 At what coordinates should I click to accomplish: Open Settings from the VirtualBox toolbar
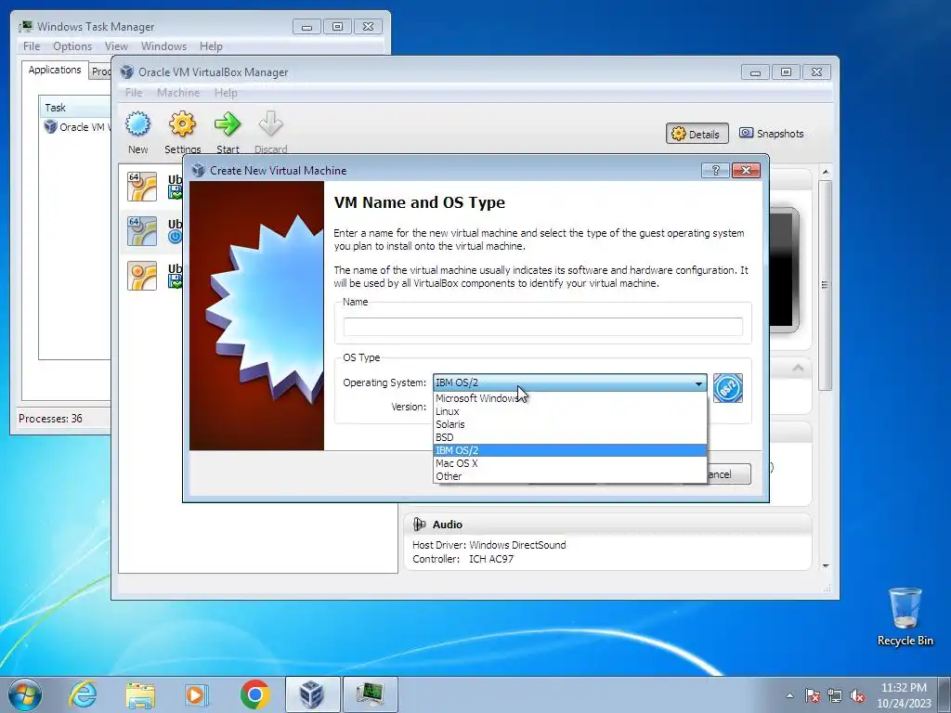pos(182,132)
